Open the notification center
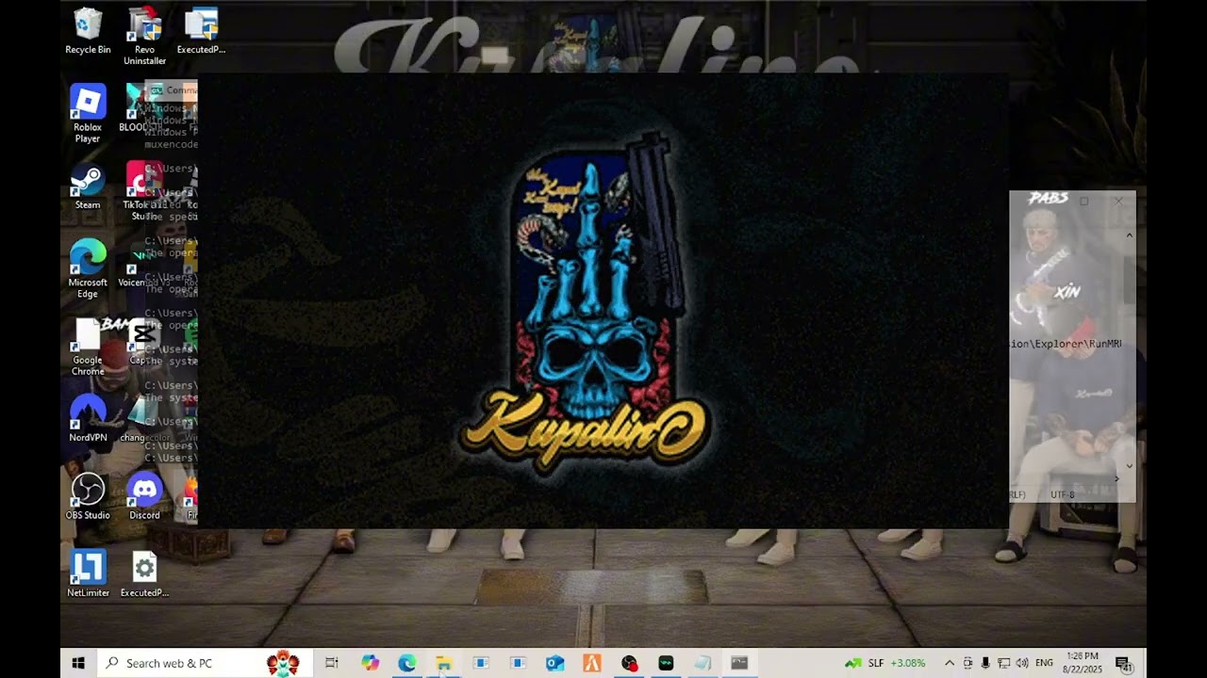The width and height of the screenshot is (1207, 678). coord(1123,663)
